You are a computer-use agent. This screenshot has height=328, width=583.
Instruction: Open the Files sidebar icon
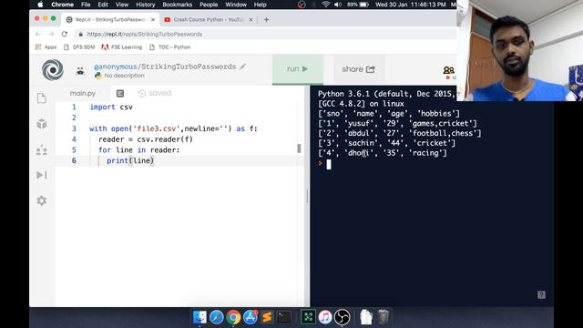42,98
